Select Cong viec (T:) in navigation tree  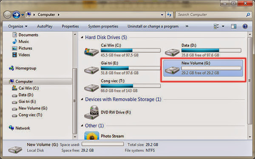pos(30,115)
